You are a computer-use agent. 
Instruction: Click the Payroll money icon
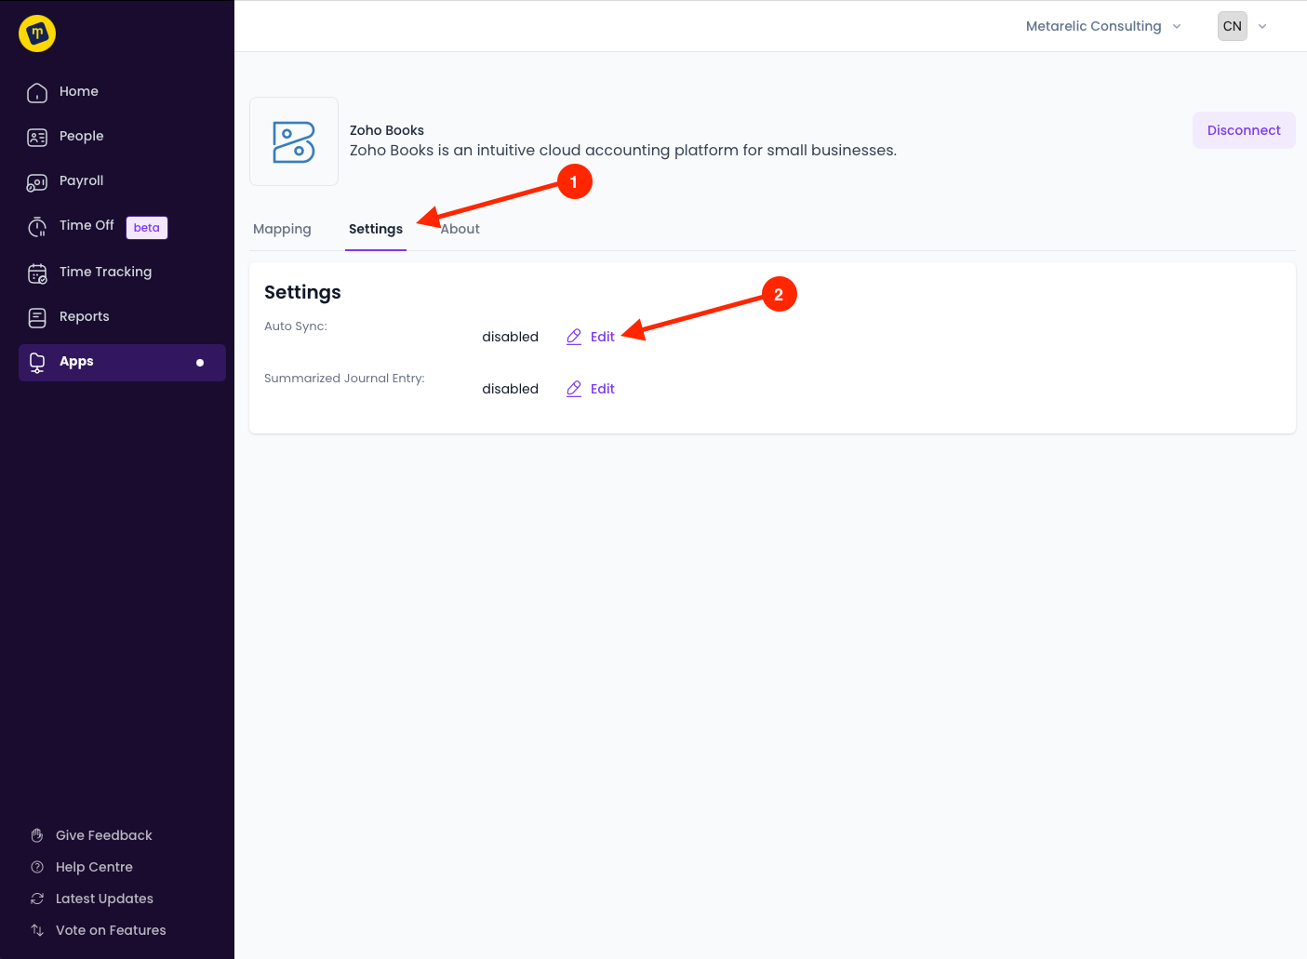(37, 181)
